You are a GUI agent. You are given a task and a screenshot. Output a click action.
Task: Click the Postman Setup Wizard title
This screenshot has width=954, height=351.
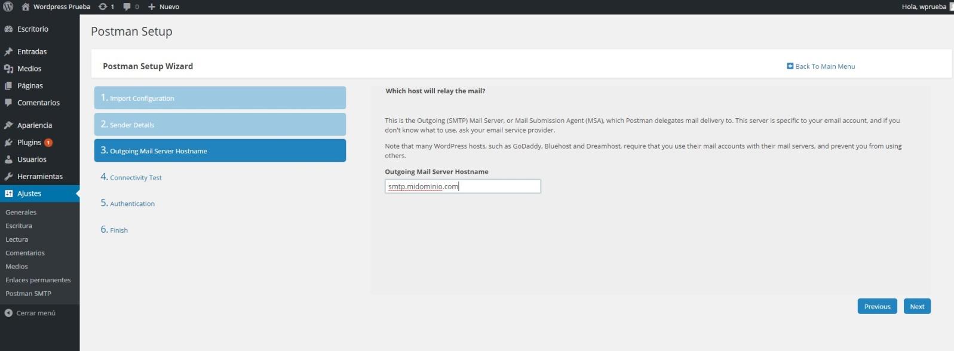tap(148, 66)
